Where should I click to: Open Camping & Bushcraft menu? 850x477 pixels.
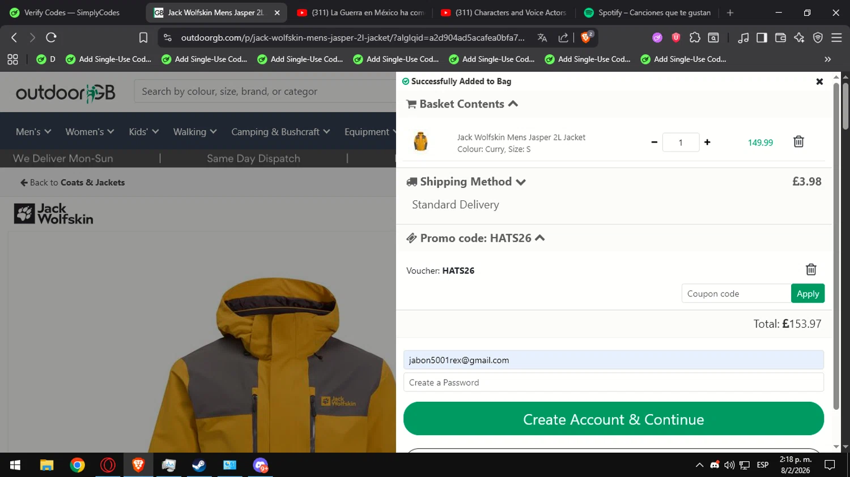280,132
